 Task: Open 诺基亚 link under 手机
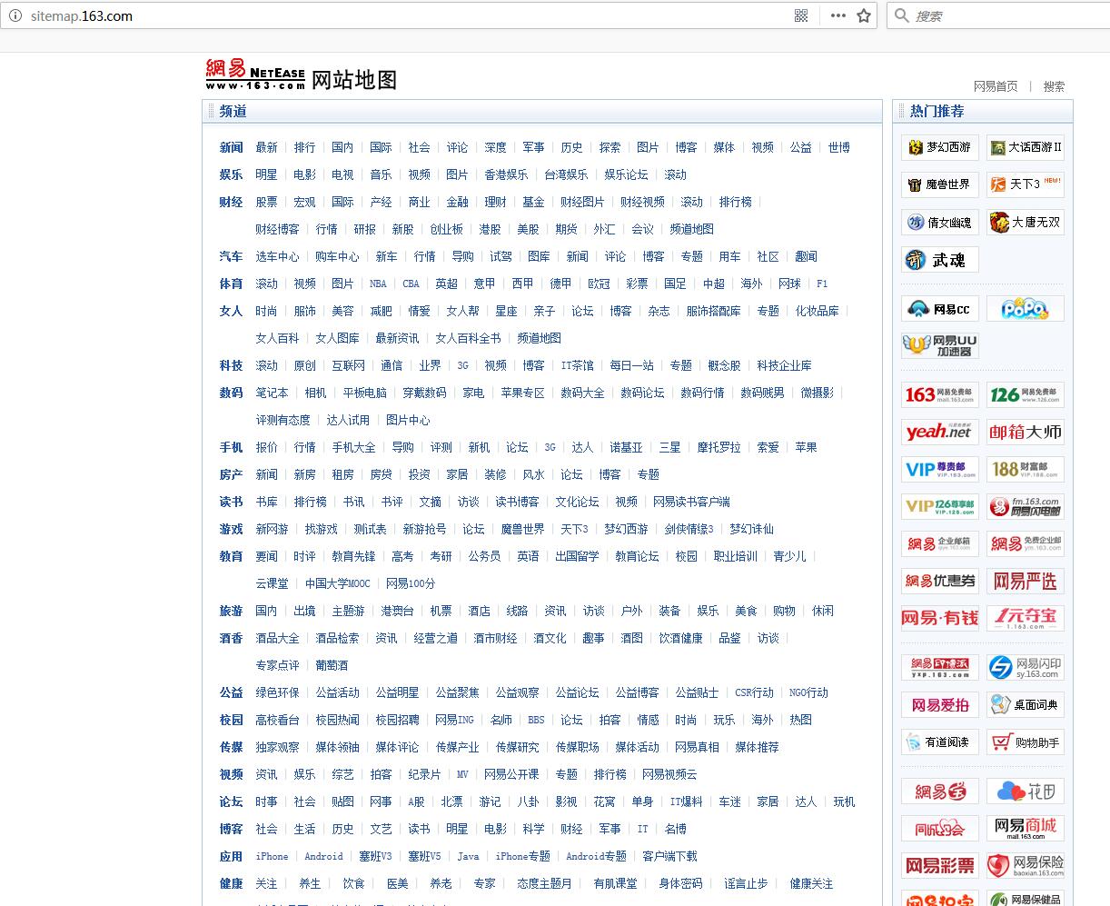coord(626,447)
